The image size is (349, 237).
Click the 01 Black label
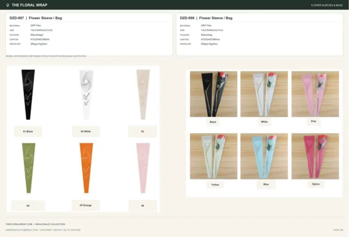pos(28,131)
